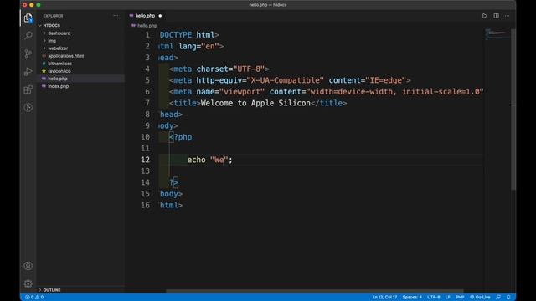
Task: Click the editor horizontal scrollbar
Action: pos(315,291)
